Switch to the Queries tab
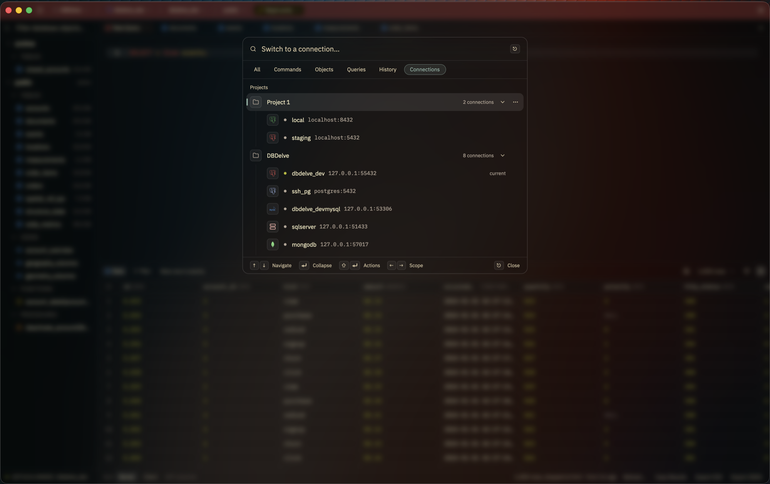Screen dimensions: 770x484 click(x=356, y=69)
